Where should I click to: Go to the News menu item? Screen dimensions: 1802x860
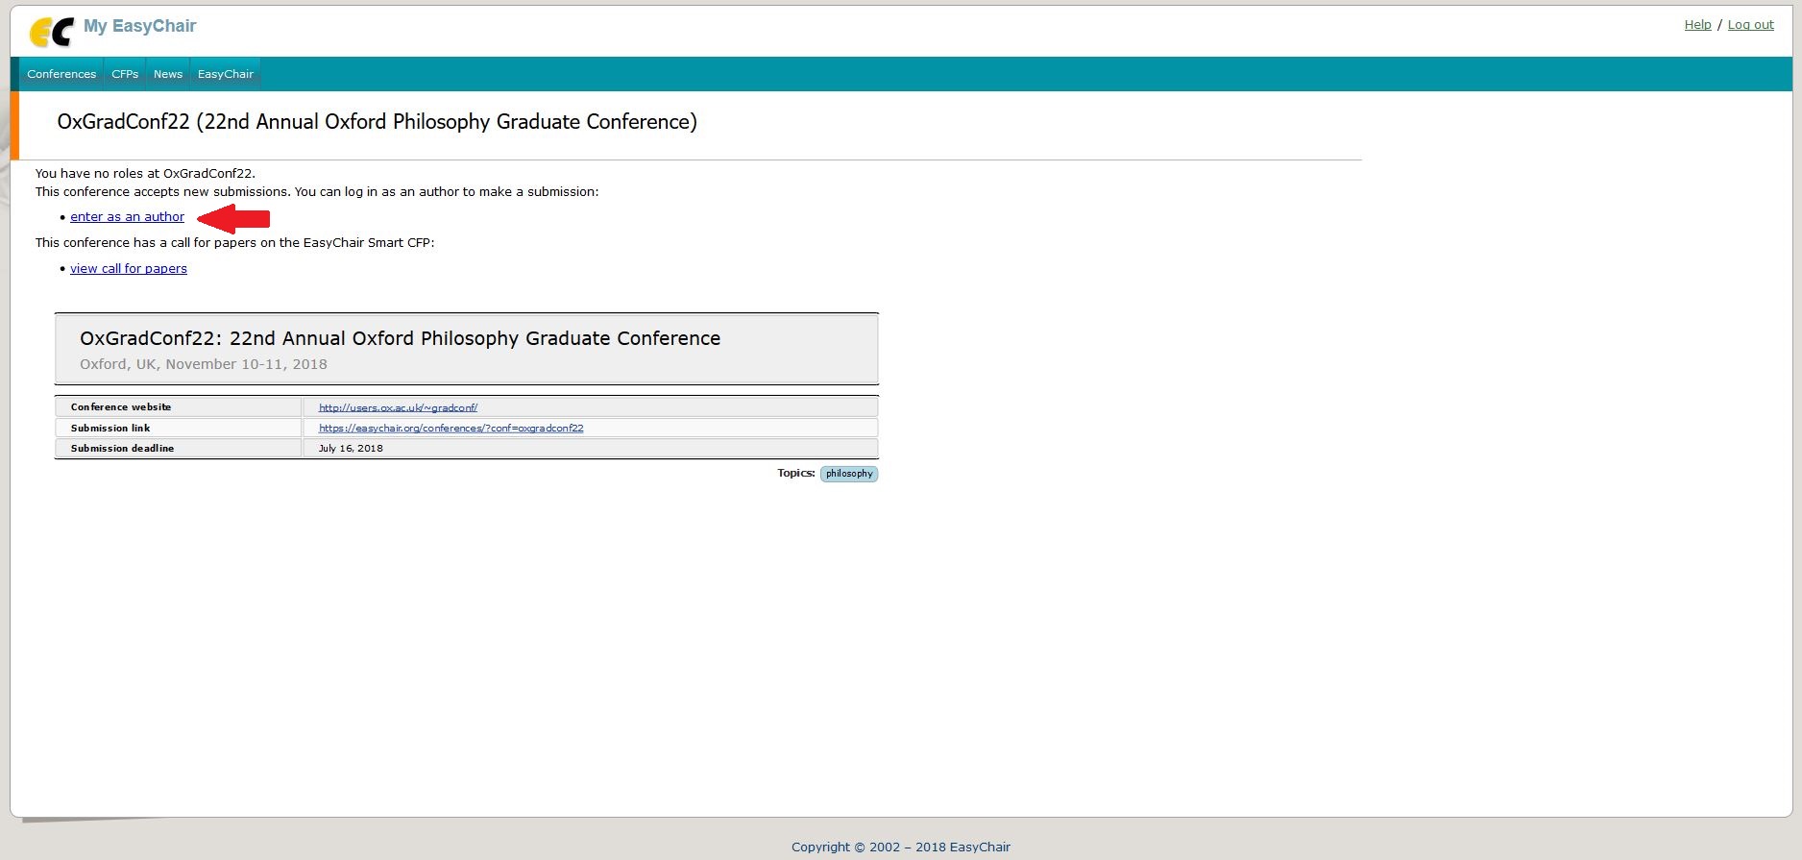(168, 74)
